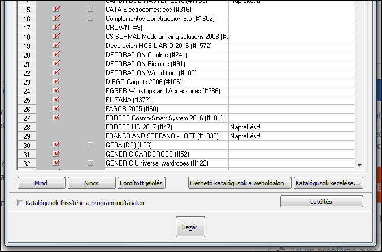
Task: Close the dialog with Bezár button
Action: [x=190, y=227]
